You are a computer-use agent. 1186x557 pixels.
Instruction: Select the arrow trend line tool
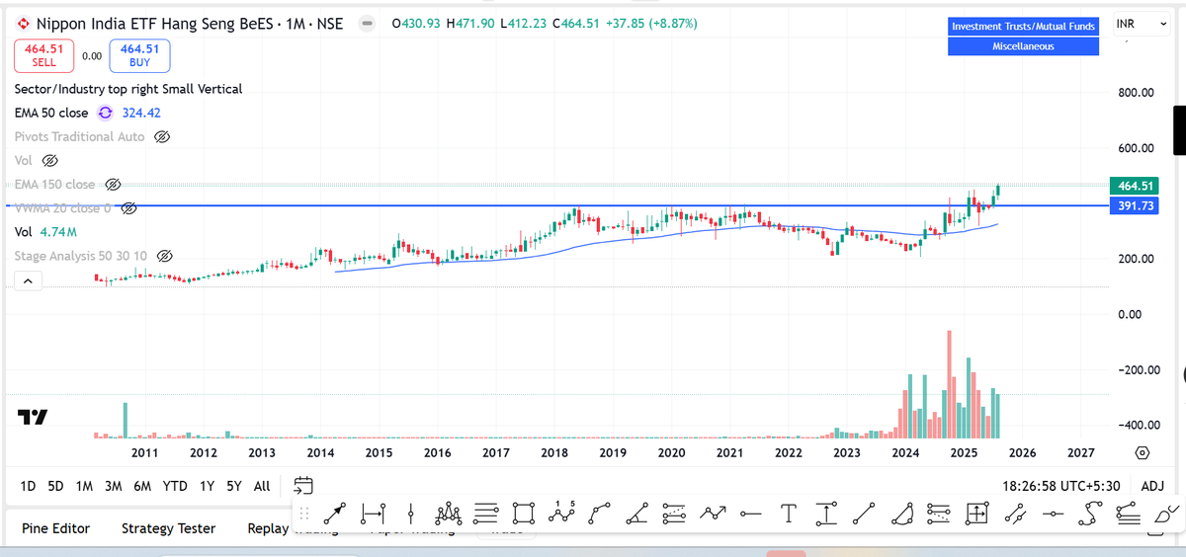click(x=335, y=513)
